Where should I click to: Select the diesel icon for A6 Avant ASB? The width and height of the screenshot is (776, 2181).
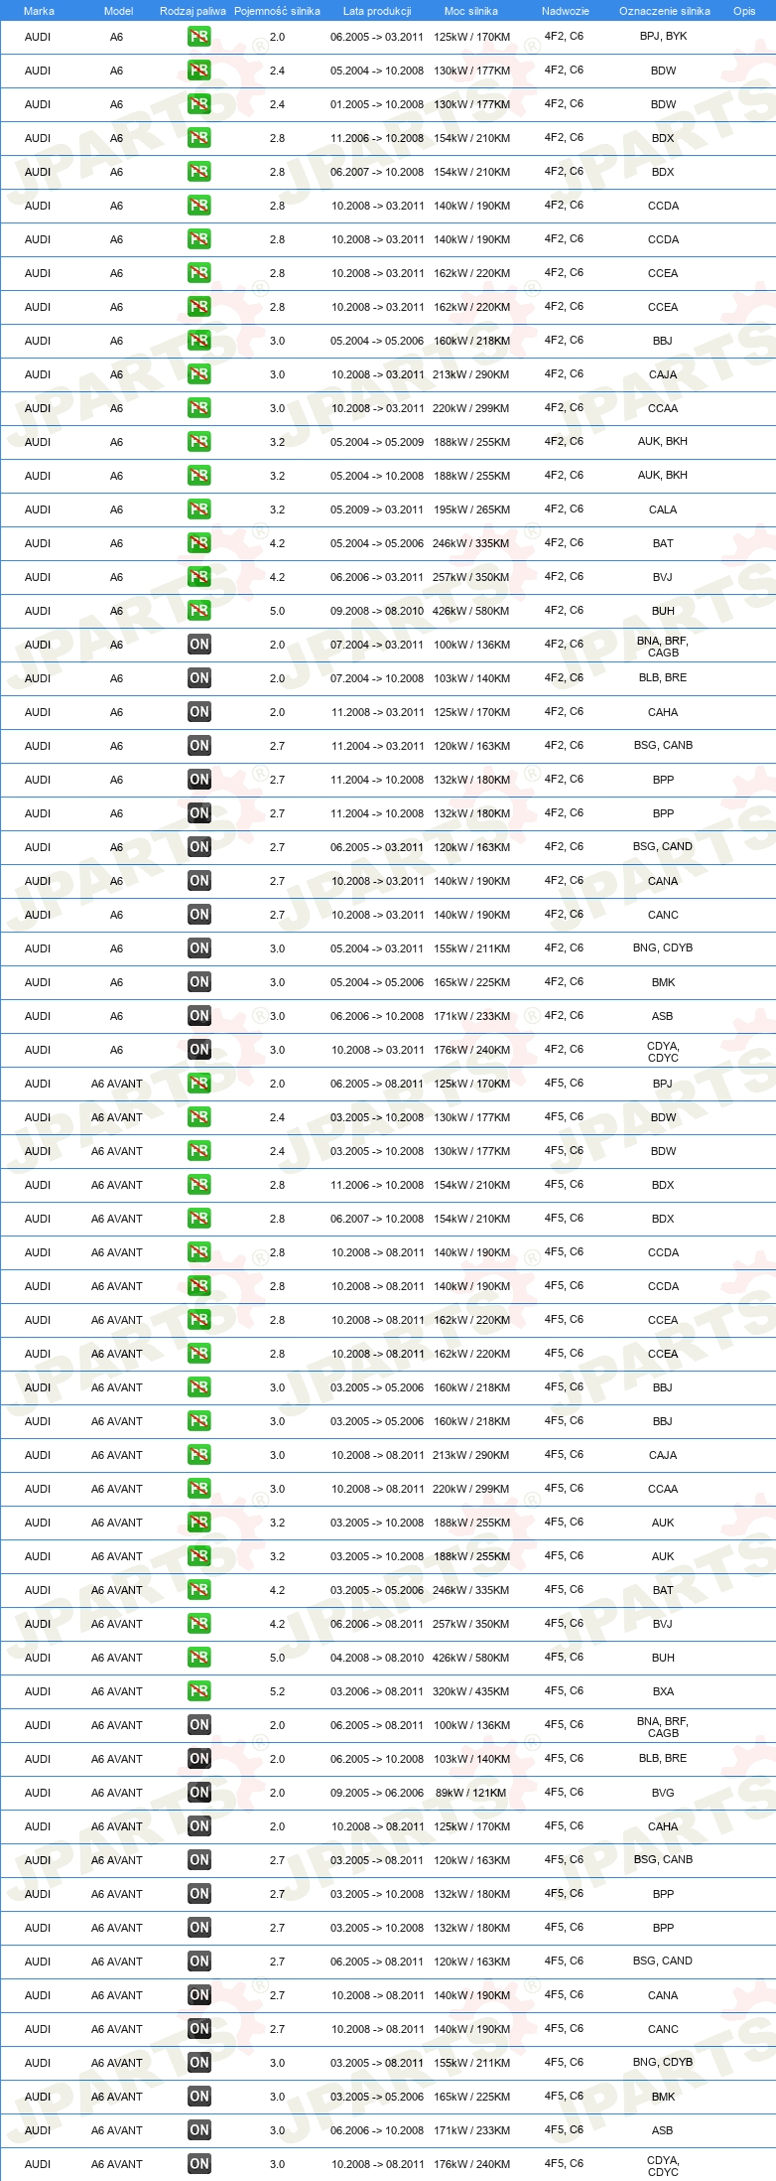pos(198,2130)
